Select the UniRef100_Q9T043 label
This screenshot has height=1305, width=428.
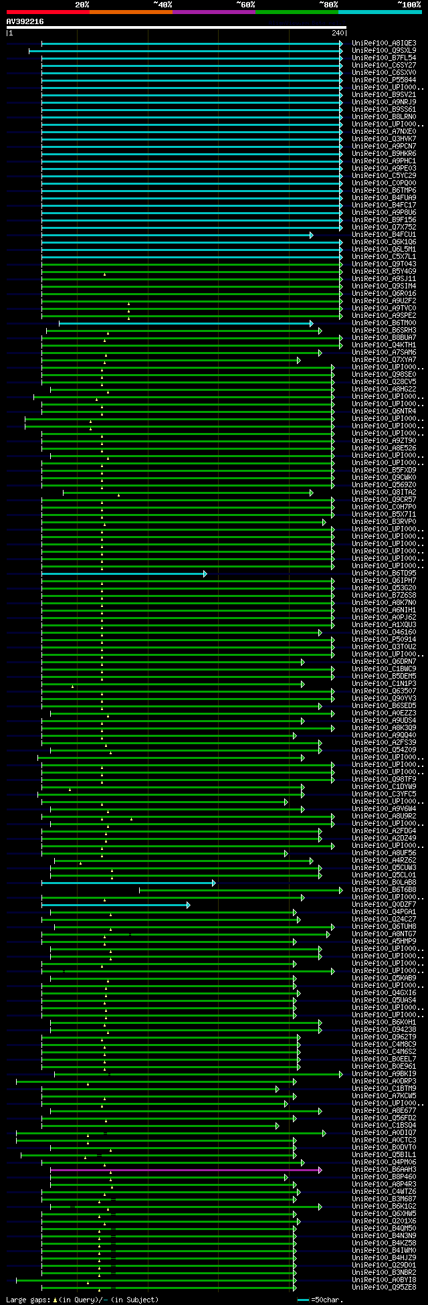coord(384,264)
